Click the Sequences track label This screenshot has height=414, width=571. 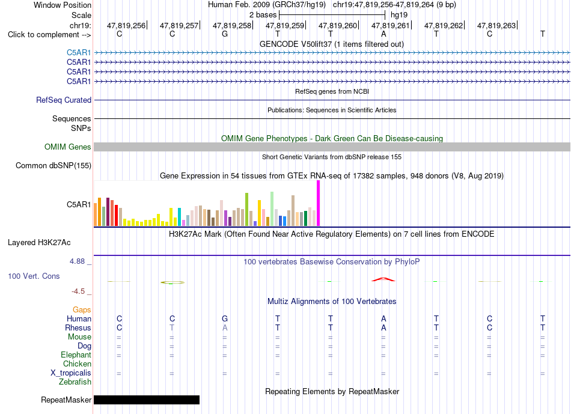pyautogui.click(x=72, y=119)
